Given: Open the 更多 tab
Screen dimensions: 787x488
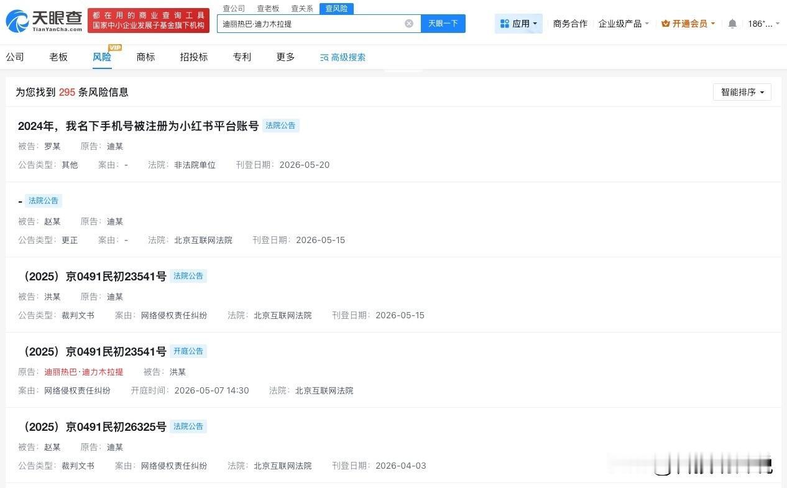Looking at the screenshot, I should click(x=285, y=57).
